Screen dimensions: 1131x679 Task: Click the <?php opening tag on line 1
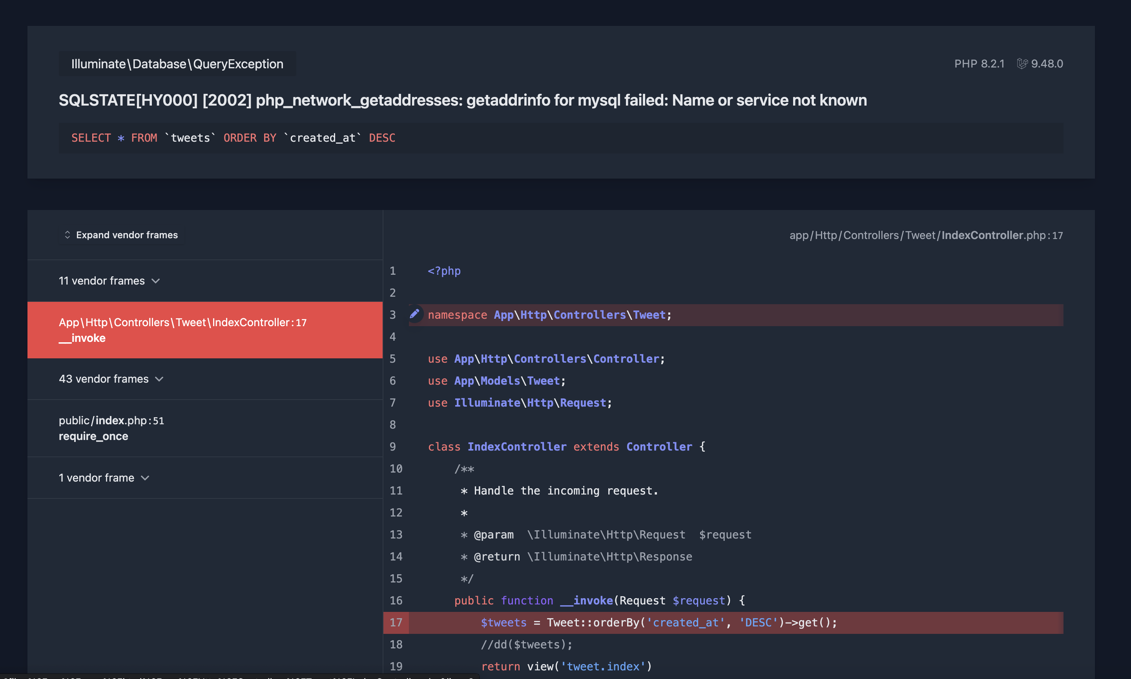coord(444,271)
